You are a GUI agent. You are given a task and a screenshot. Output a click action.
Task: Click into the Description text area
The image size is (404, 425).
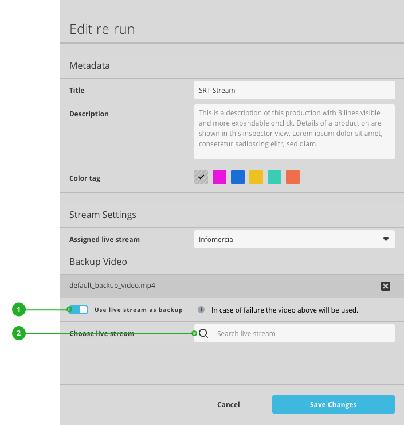coord(294,132)
